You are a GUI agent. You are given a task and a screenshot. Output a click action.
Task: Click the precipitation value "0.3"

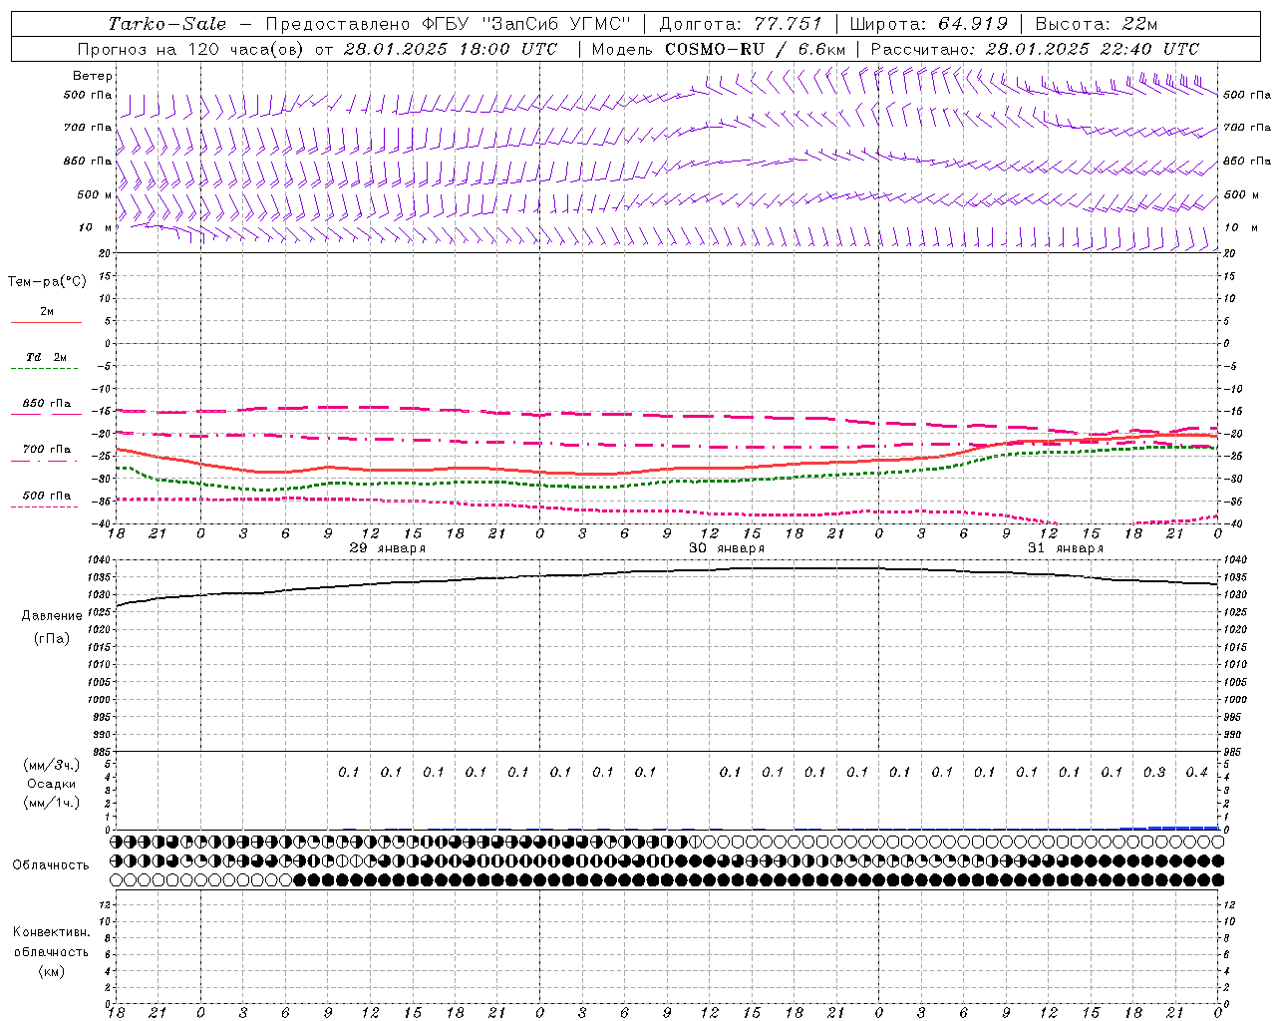tap(1154, 772)
